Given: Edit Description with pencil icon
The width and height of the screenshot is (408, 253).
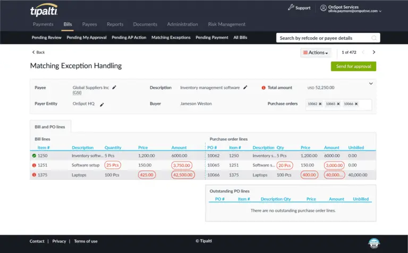Looking at the screenshot, I should [x=245, y=88].
